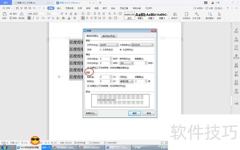
Task: Click the Windows Start button
Action: point(4,147)
